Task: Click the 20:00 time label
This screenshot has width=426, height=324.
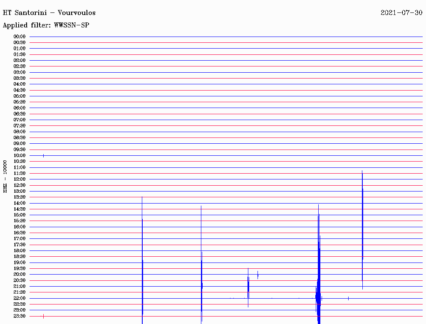Action: coord(20,274)
